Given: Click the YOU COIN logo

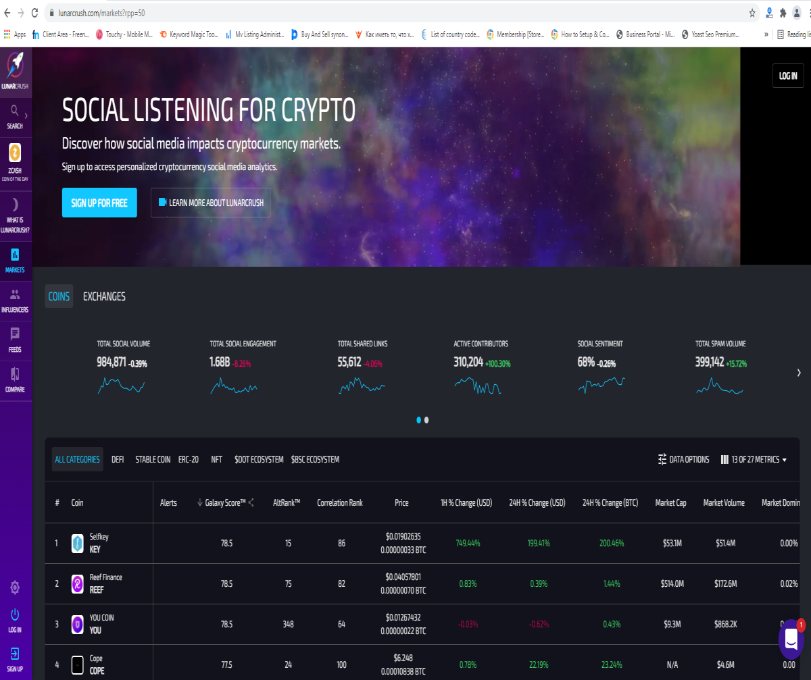Looking at the screenshot, I should pyautogui.click(x=77, y=624).
